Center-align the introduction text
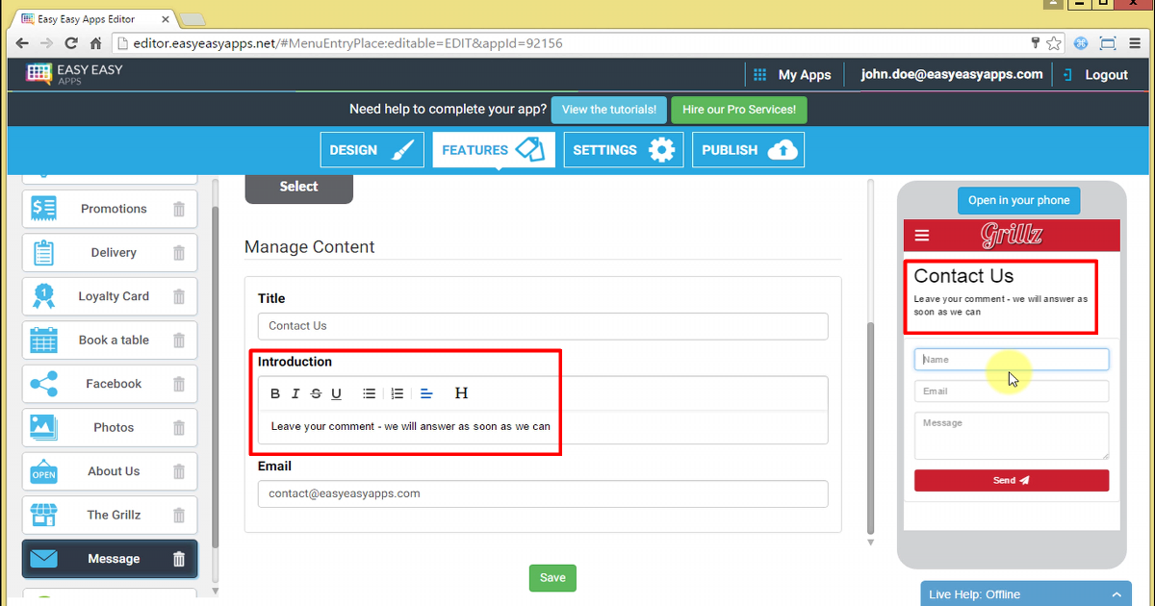The height and width of the screenshot is (606, 1155). point(426,392)
